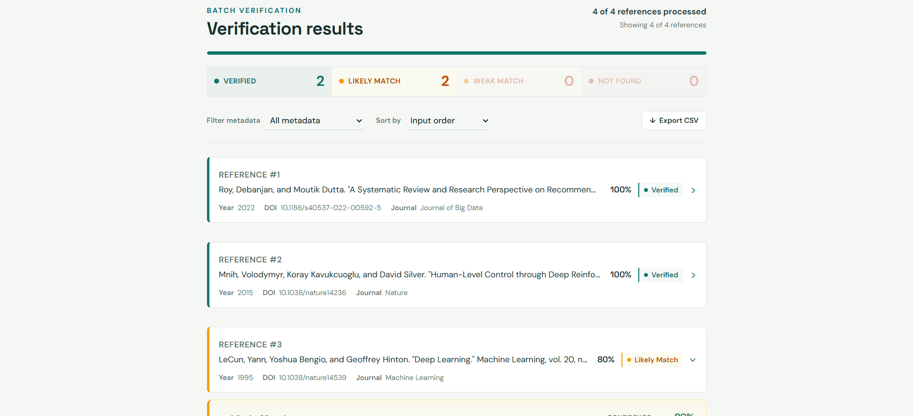Viewport: 913px width, 416px height.
Task: Filter results by Verified status
Action: click(269, 81)
